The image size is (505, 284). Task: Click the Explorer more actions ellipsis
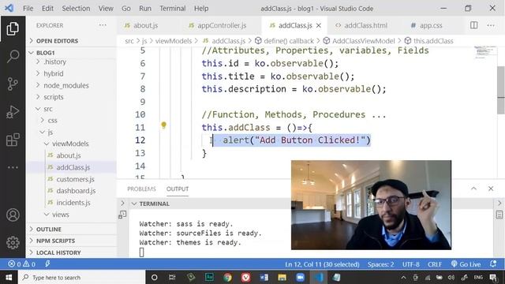pyautogui.click(x=103, y=25)
